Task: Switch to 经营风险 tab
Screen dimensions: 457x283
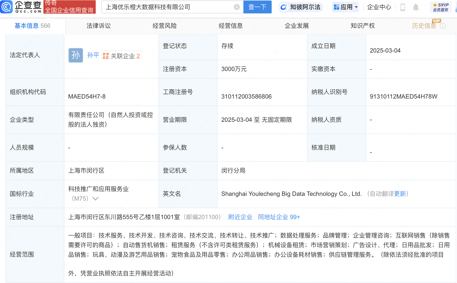Action: pos(165,26)
